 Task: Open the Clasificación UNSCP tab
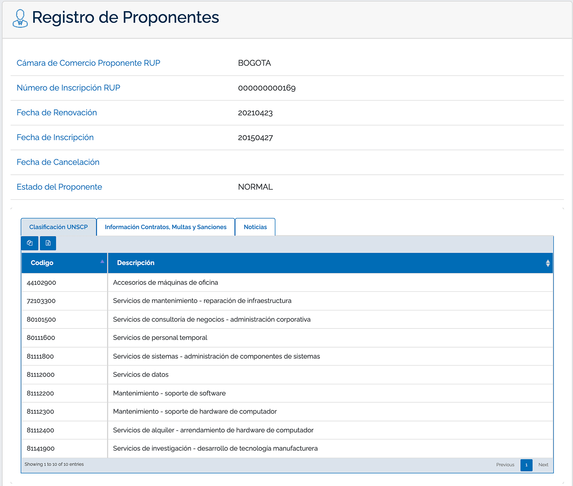click(x=58, y=227)
